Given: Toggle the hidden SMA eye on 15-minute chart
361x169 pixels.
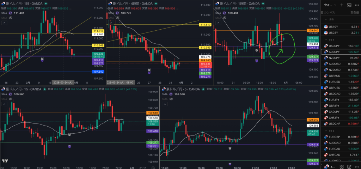Looking at the screenshot, I should click(x=10, y=99).
